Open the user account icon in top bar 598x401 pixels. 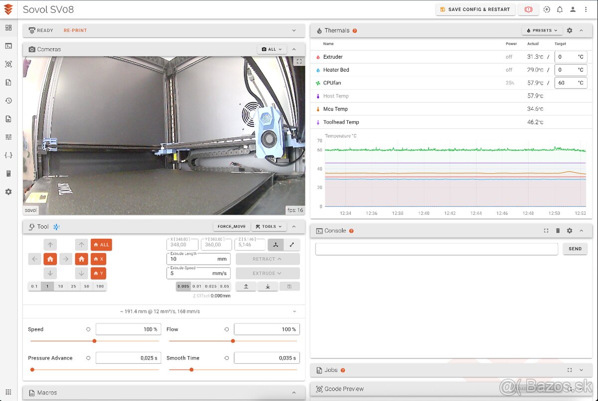[x=573, y=9]
